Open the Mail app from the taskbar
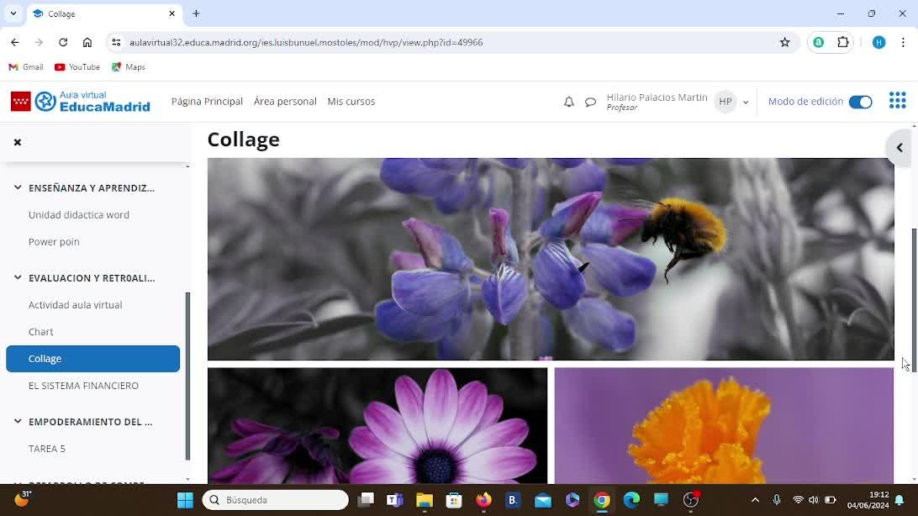Viewport: 918px width, 516px height. [x=543, y=500]
